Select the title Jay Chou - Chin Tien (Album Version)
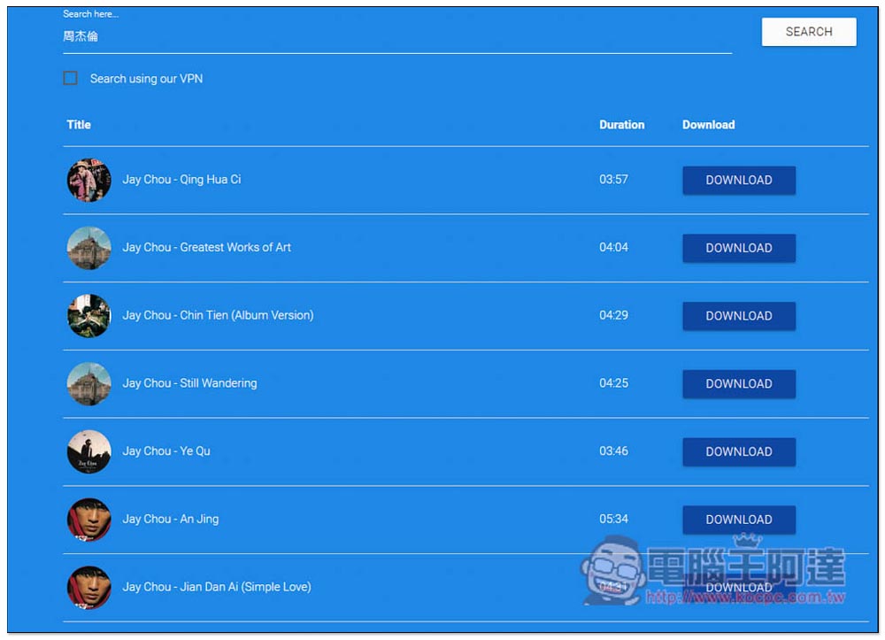Viewport: 885px width, 640px height. (x=218, y=315)
